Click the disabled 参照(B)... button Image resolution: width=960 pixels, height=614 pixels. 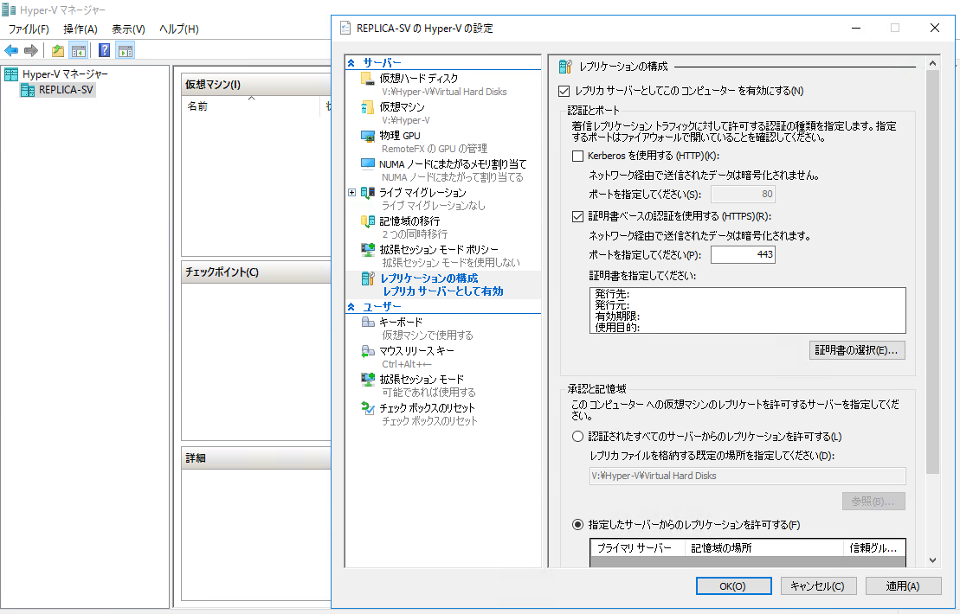873,502
